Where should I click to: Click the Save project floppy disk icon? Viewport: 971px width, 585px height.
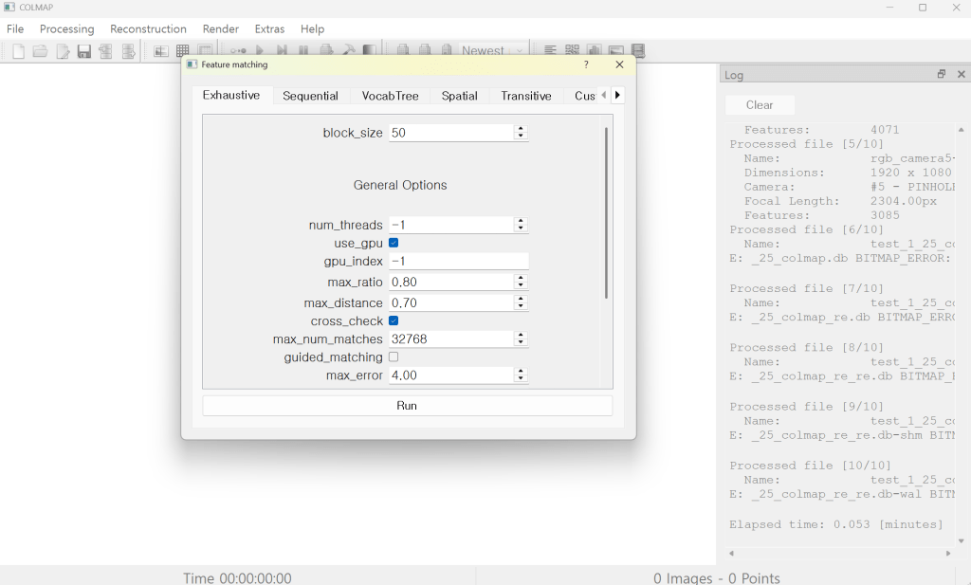[84, 51]
